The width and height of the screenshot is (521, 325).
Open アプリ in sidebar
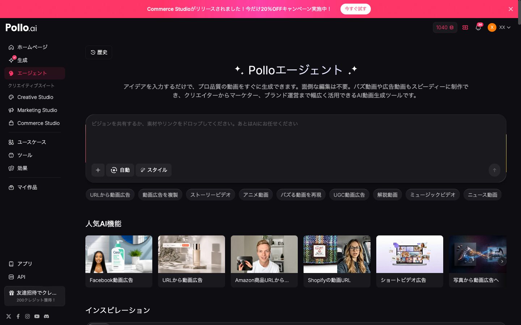click(x=35, y=264)
